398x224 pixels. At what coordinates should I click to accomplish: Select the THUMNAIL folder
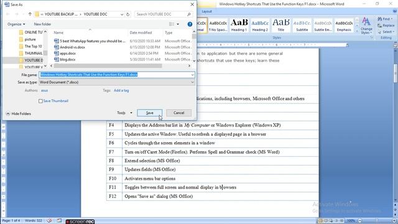[30, 54]
